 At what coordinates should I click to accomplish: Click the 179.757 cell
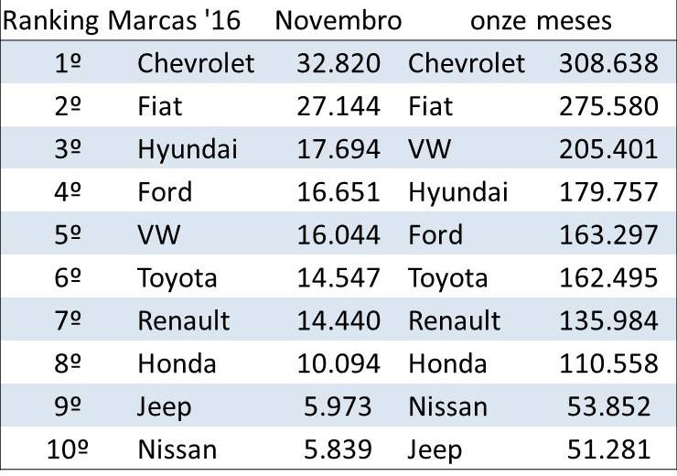click(608, 192)
